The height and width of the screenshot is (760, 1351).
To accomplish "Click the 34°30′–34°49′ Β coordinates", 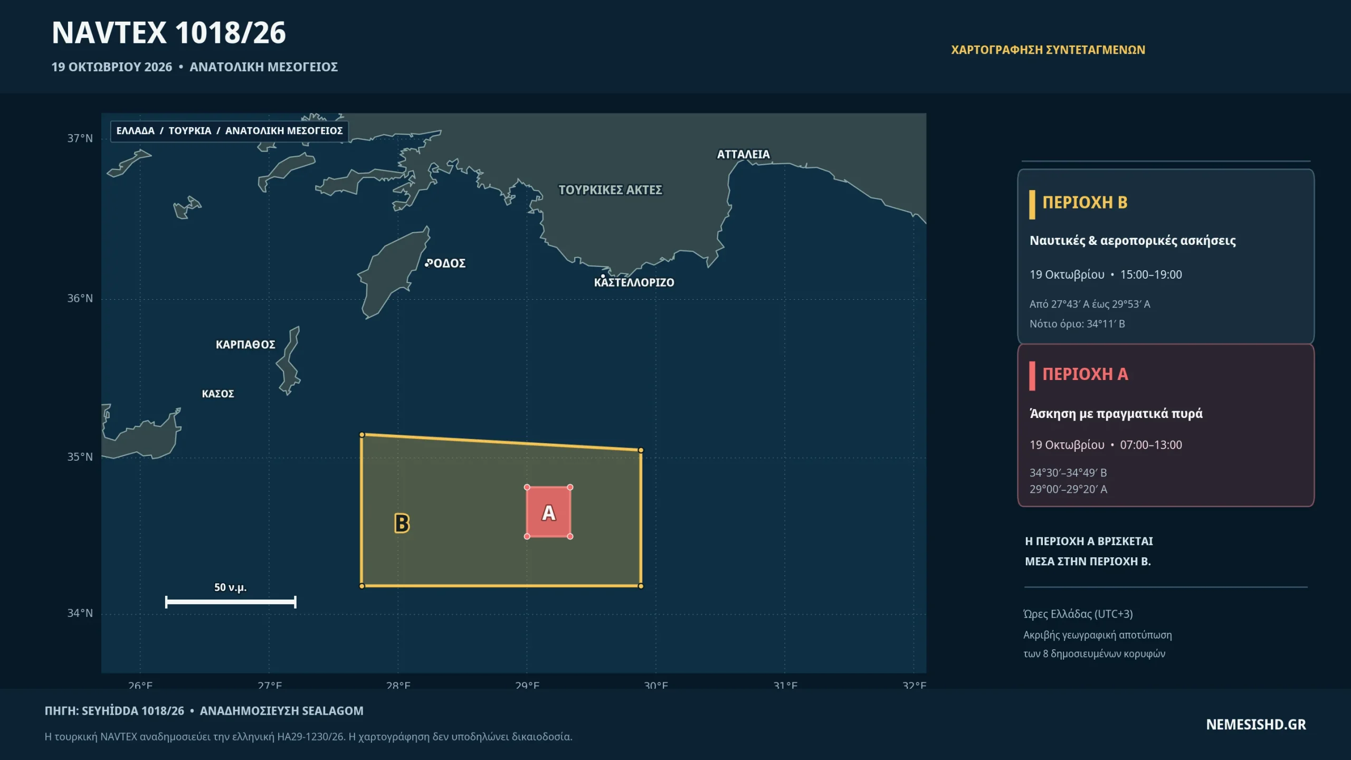I will click(x=1068, y=473).
